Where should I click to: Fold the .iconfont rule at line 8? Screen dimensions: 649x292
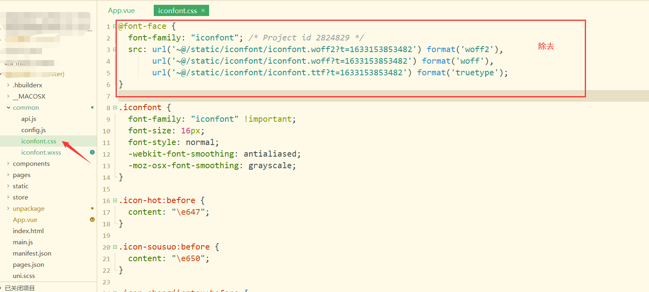click(x=115, y=108)
